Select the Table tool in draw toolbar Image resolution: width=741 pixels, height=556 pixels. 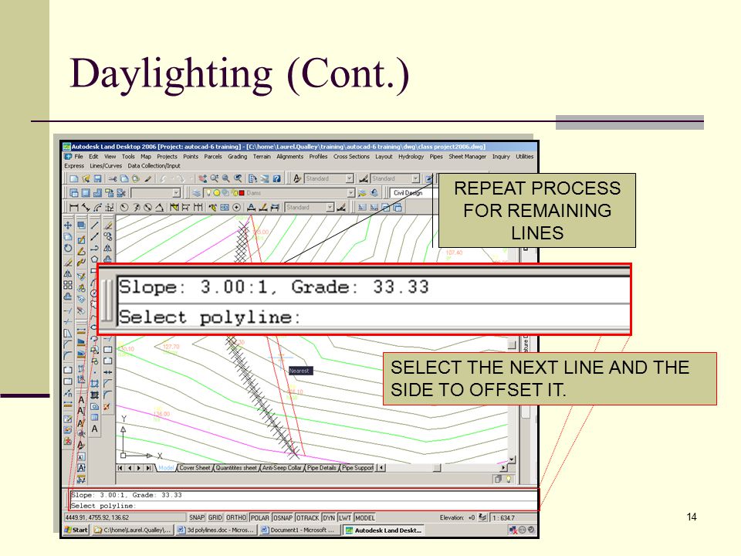94,417
